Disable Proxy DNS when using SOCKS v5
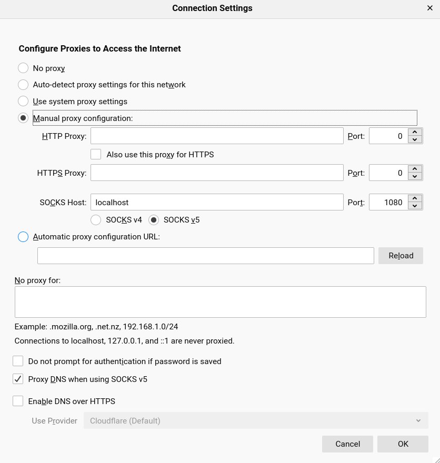This screenshot has width=440, height=463. (x=18, y=379)
